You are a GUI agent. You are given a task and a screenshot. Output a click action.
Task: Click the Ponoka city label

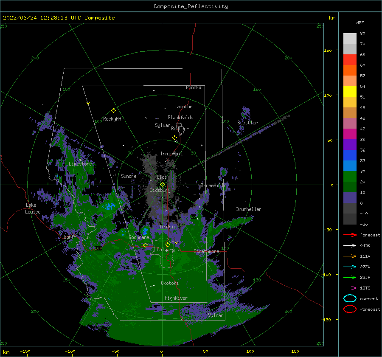194,87
